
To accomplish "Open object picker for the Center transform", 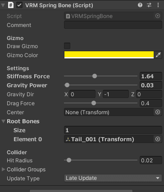I will 158,112.
